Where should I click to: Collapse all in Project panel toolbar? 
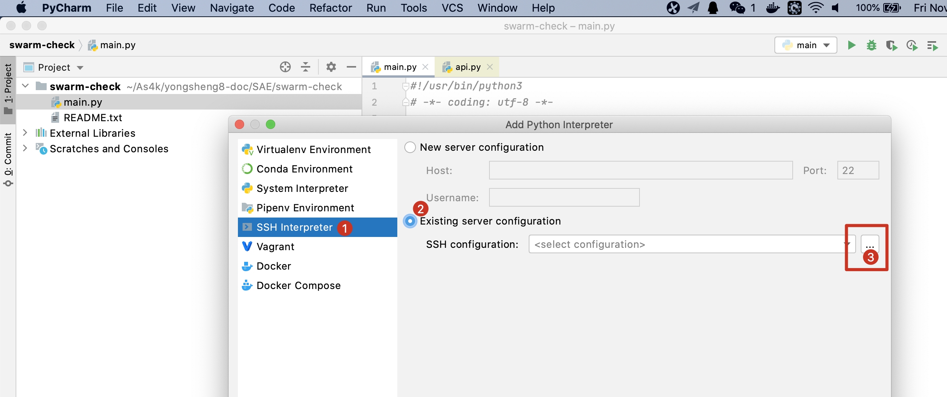click(x=306, y=67)
